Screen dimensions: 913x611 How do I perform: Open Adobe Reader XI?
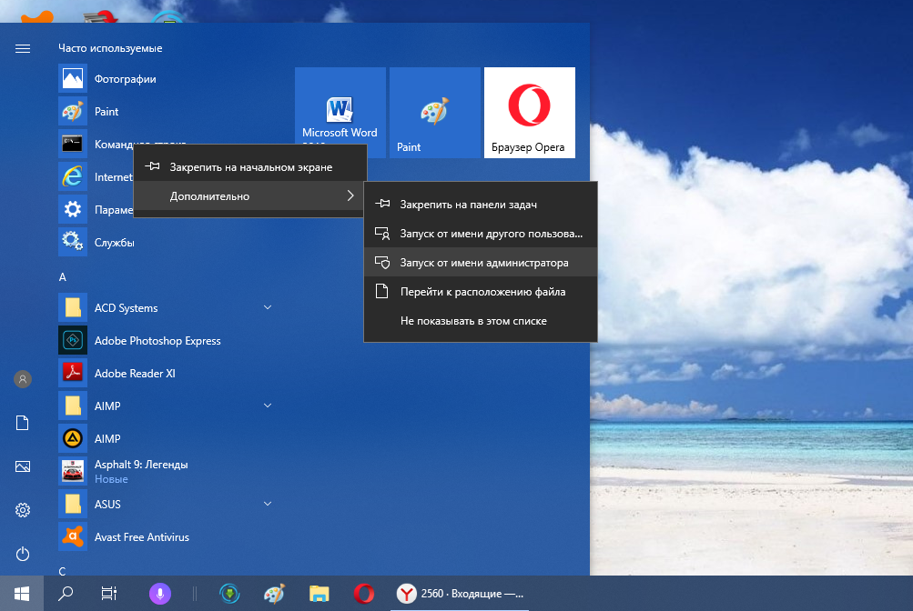coord(134,374)
